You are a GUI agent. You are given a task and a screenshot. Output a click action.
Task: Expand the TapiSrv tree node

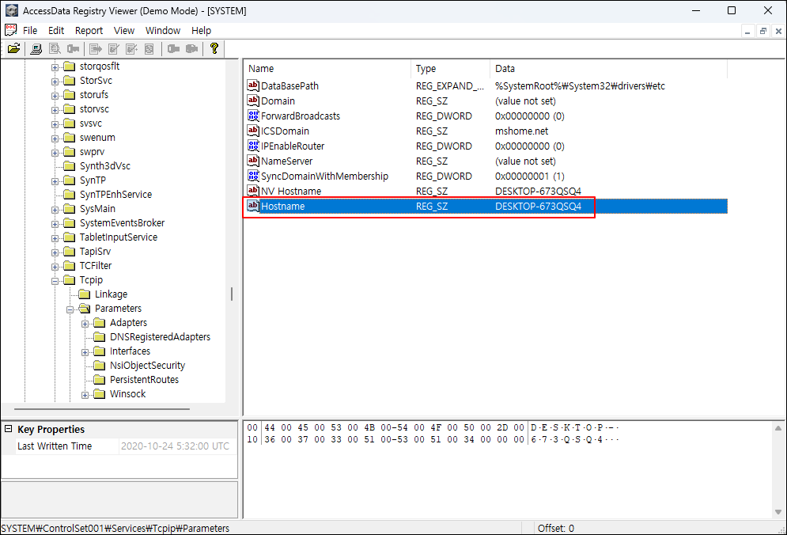pos(55,252)
